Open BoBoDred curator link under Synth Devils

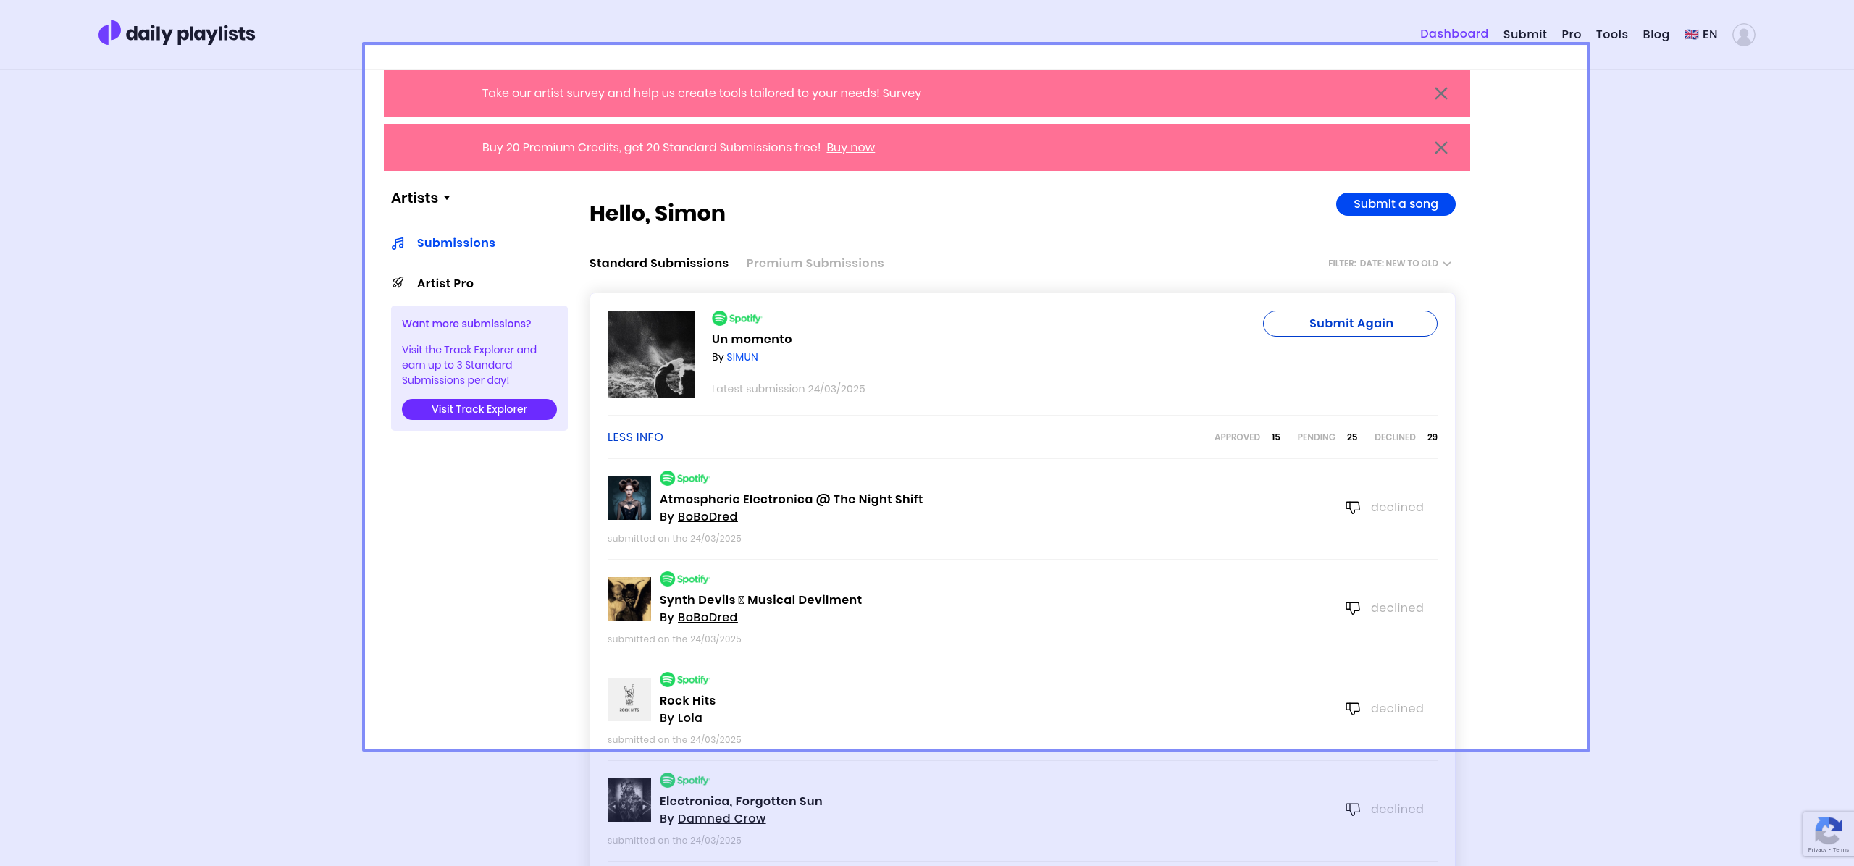(x=707, y=618)
